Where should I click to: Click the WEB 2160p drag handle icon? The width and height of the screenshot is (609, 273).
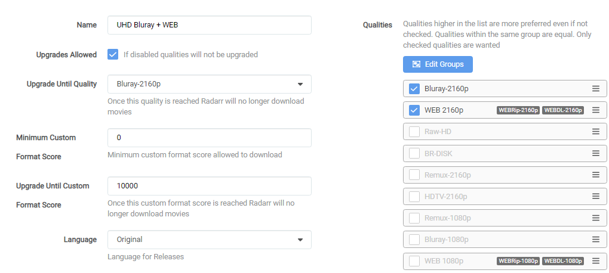point(595,110)
